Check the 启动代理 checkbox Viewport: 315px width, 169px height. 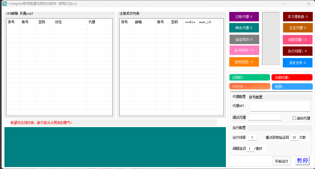point(294,118)
